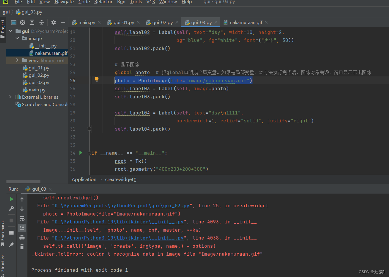Click createwidget() breadcrumb below editor
Image resolution: width=389 pixels, height=277 pixels.
click(121, 179)
